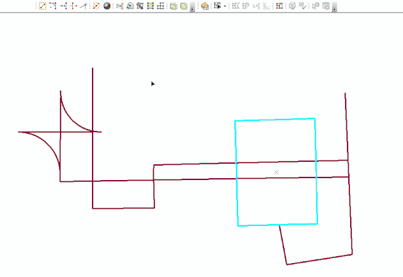Select the green ladder rails icon

(150, 6)
